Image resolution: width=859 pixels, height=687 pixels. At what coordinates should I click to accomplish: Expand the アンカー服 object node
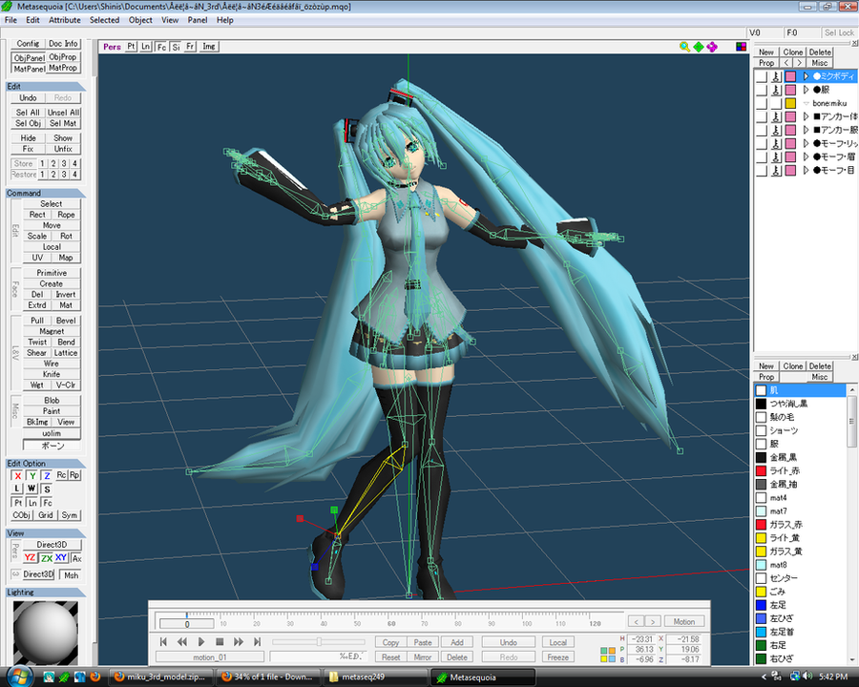coord(806,131)
